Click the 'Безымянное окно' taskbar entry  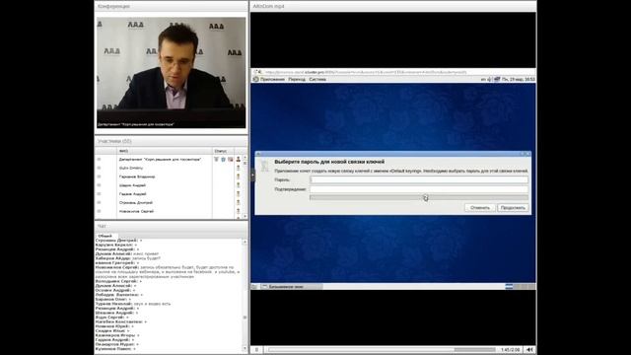tap(292, 287)
